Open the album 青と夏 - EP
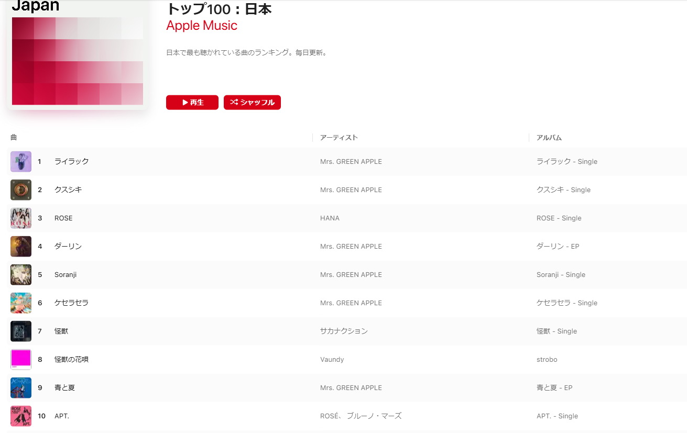This screenshot has width=687, height=433. (x=554, y=388)
